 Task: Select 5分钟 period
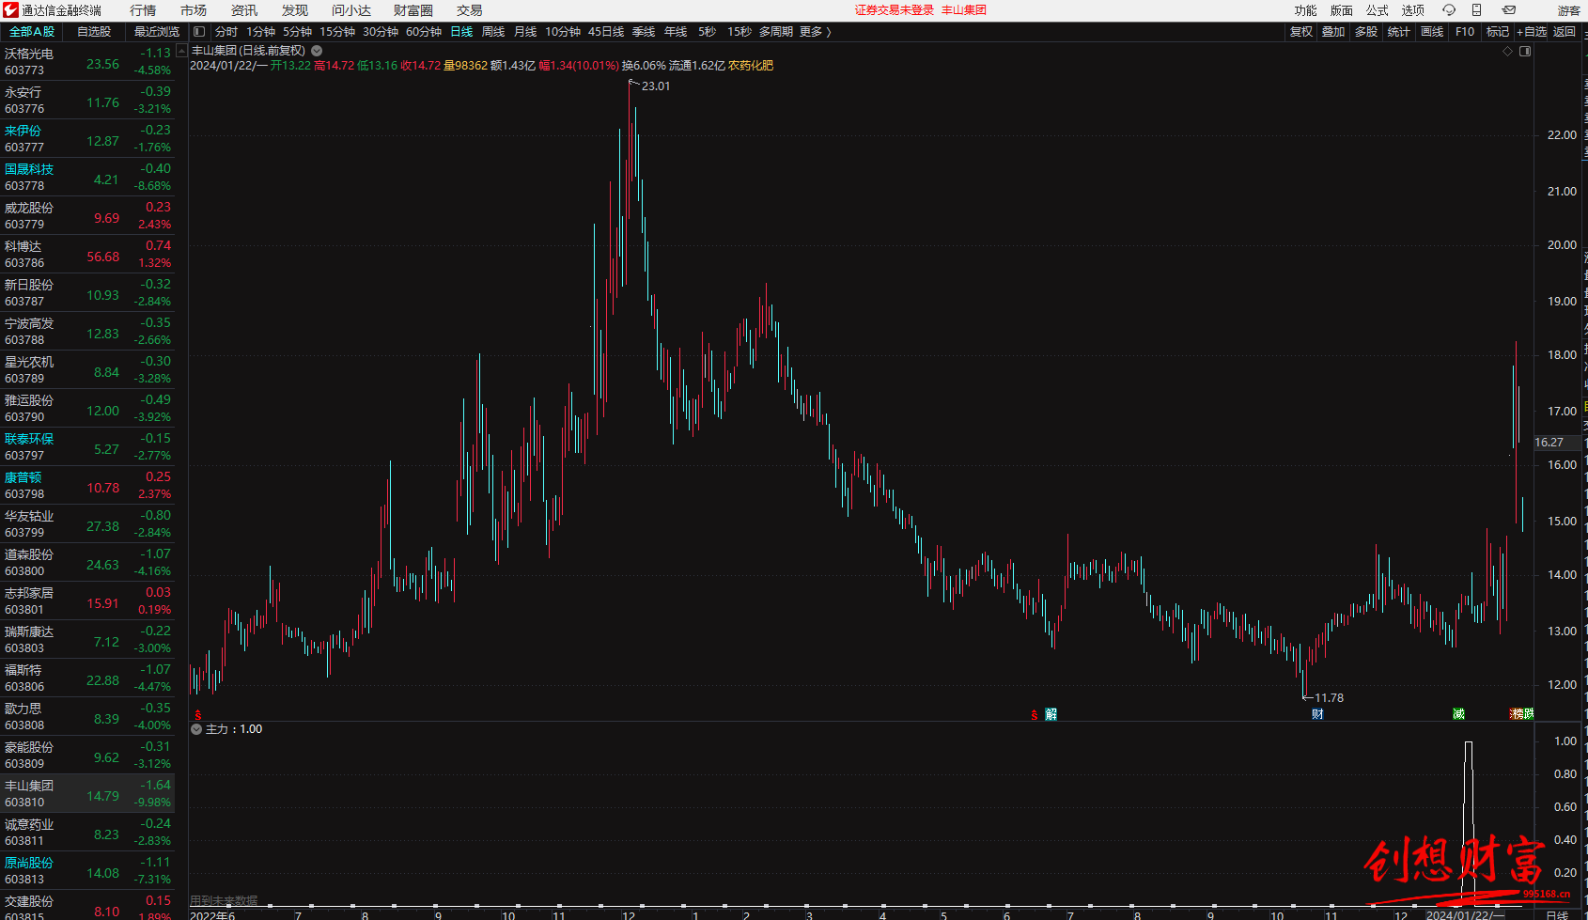(297, 32)
